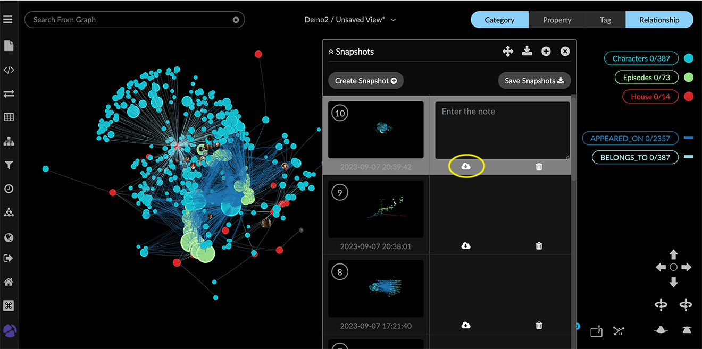
Task: Toggle the APPEARED_ON relationship legend
Action: coord(630,139)
